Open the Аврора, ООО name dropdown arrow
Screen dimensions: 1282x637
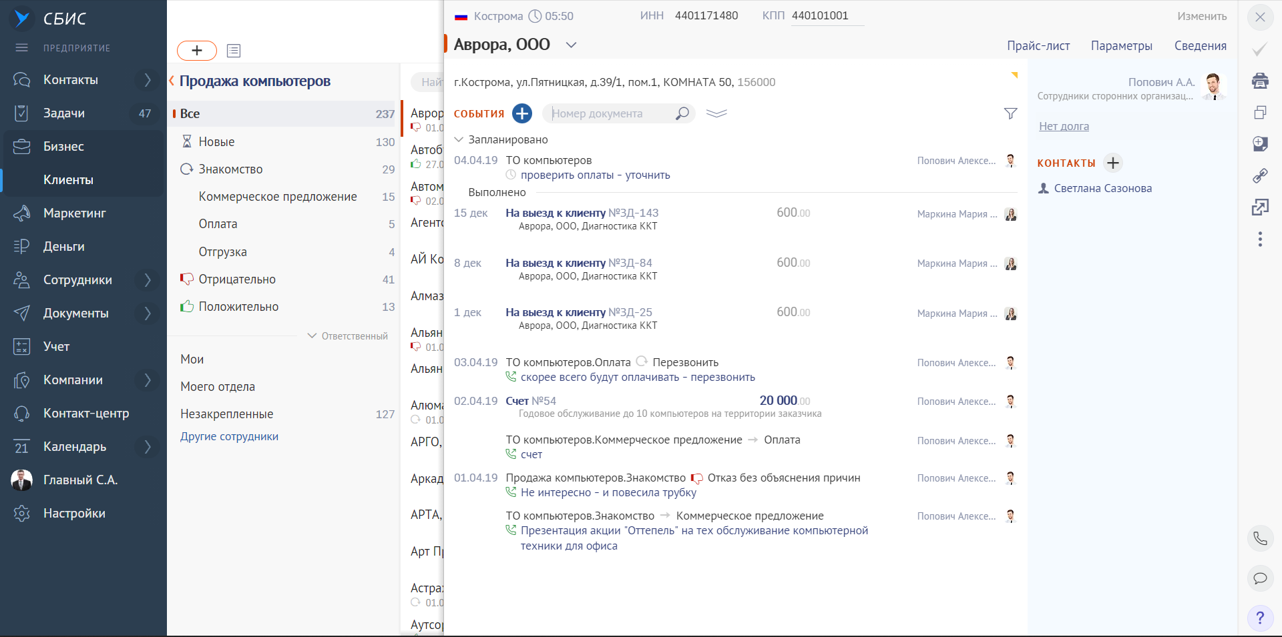click(x=571, y=45)
